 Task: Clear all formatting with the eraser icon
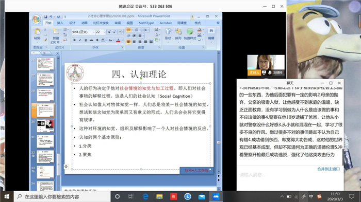tap(120, 32)
